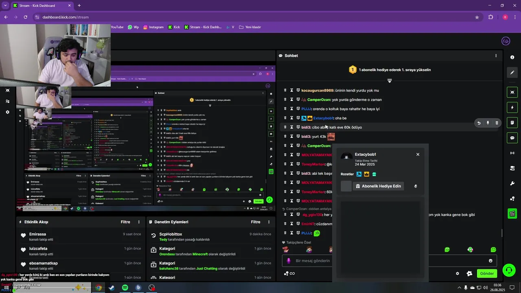Open the Denetim Eylemleri three-dot menu
Image resolution: width=521 pixels, height=293 pixels.
coord(269,222)
